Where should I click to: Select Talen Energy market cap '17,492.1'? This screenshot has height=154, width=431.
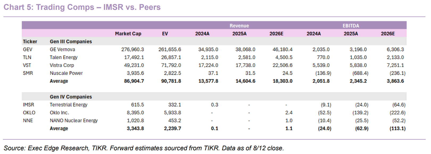134,57
